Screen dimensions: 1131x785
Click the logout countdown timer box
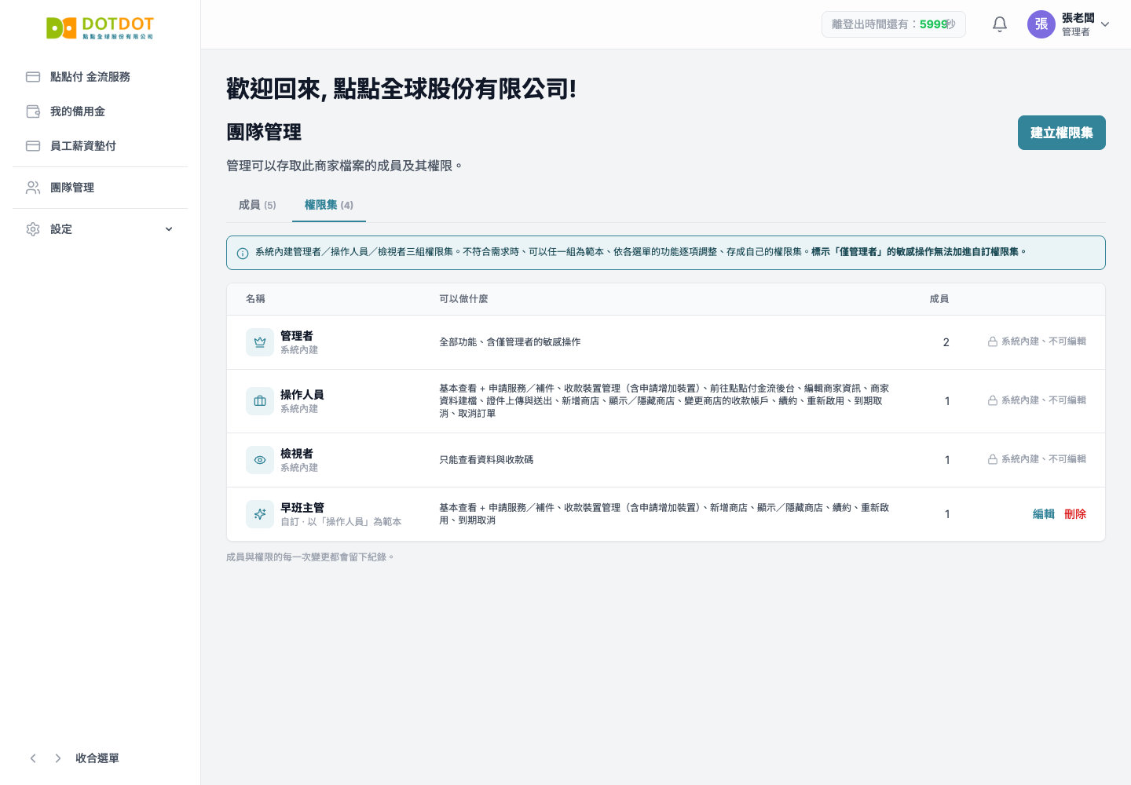click(894, 24)
